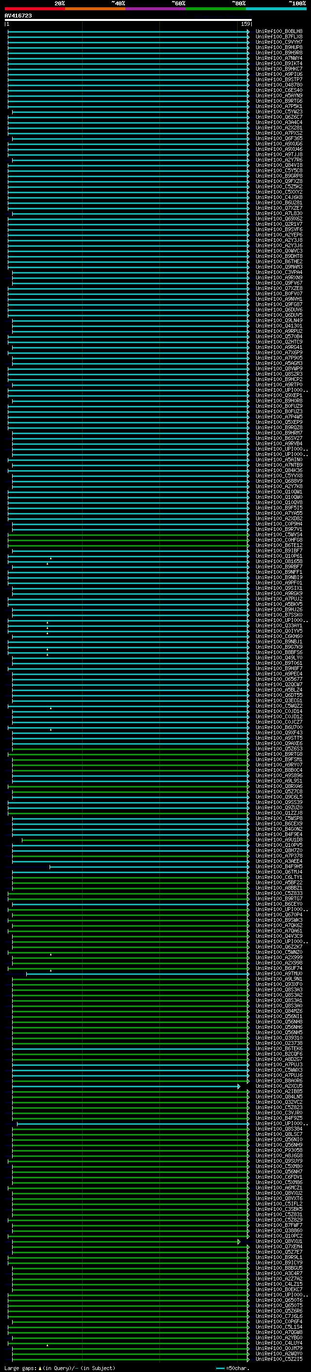The width and height of the screenshot is (311, 1372).
Task: Select the UniRef100_Q6F365 label
Action: click(279, 139)
